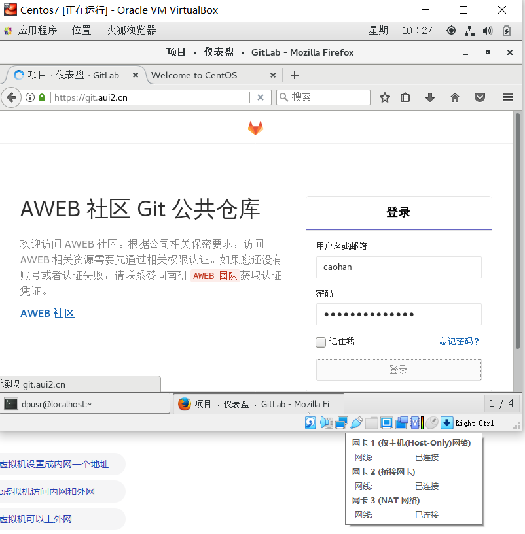Show bookmarks list icon
Screen dimensions: 525x534
(x=405, y=98)
